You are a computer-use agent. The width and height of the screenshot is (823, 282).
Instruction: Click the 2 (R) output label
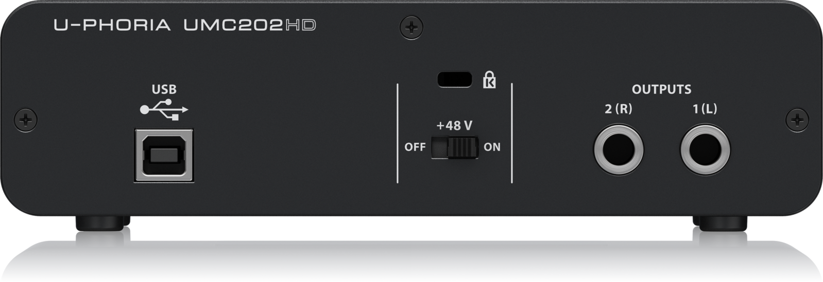click(618, 109)
